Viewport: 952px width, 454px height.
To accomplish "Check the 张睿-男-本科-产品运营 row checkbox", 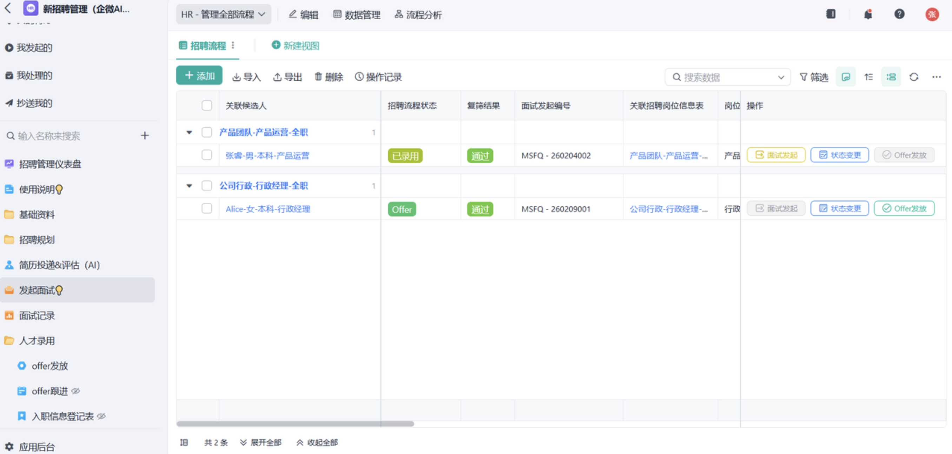I will click(x=207, y=155).
